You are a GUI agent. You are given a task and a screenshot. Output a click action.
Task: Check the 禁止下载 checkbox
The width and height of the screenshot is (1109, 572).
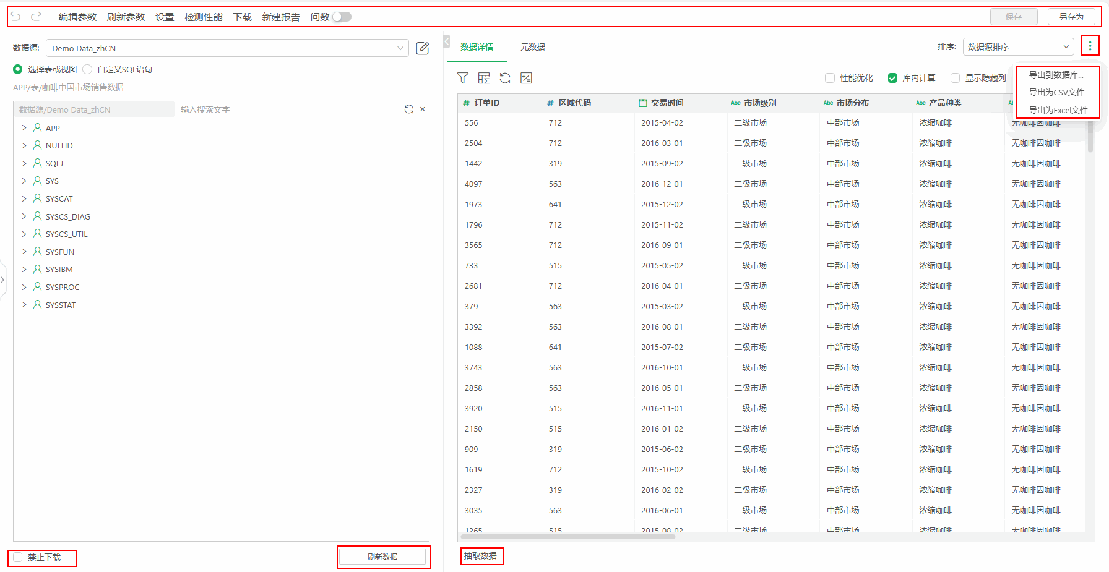[18, 557]
